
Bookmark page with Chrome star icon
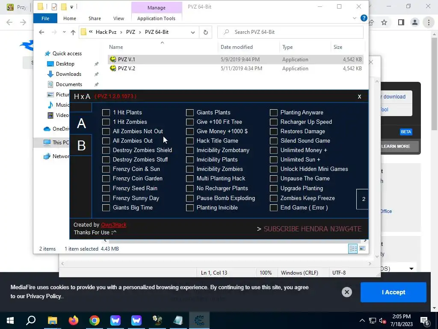click(x=384, y=22)
